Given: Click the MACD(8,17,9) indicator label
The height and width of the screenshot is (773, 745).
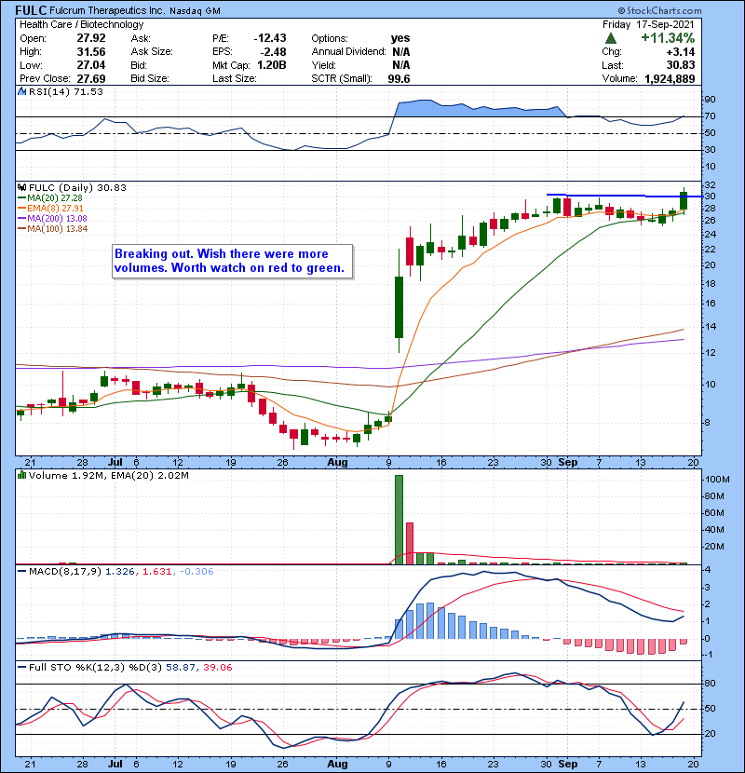Looking at the screenshot, I should tap(65, 572).
